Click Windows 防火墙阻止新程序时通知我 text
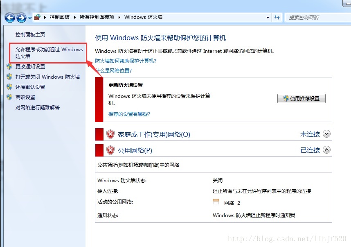 254,215
